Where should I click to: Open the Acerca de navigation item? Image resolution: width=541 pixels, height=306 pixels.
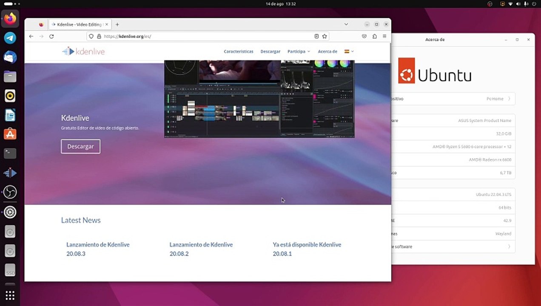(x=327, y=51)
